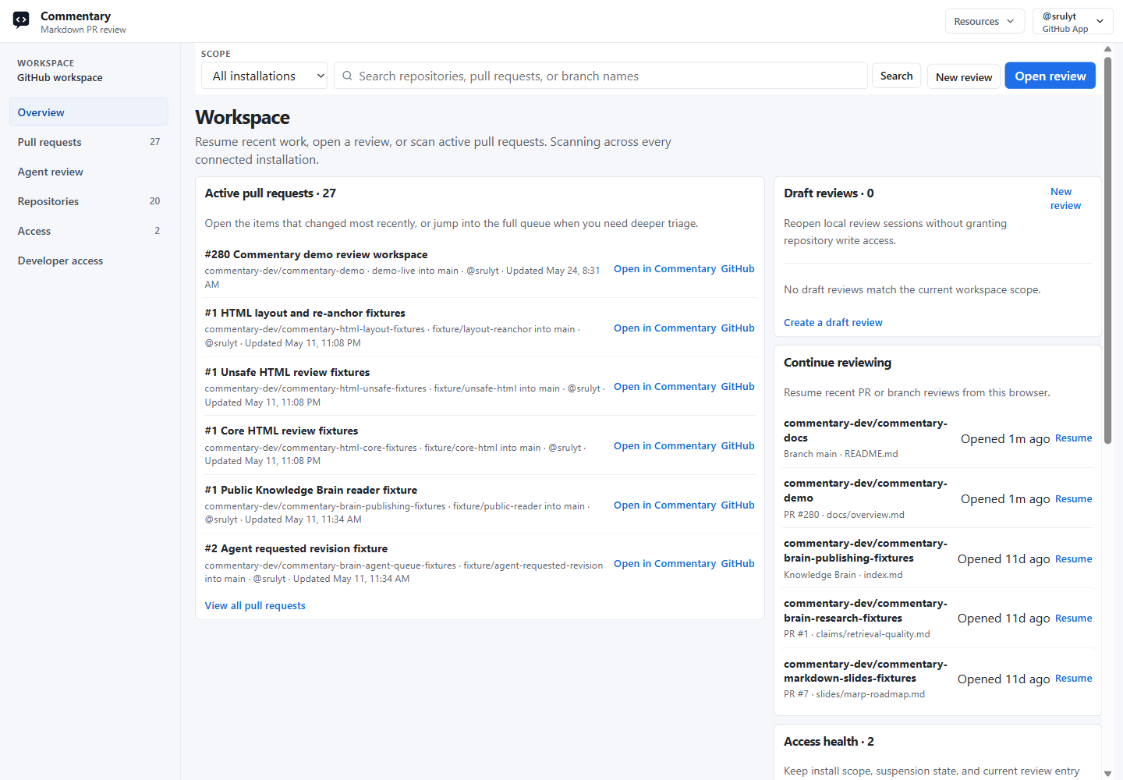This screenshot has height=780, width=1123.
Task: Open PR #280 in Commentary
Action: click(x=664, y=269)
